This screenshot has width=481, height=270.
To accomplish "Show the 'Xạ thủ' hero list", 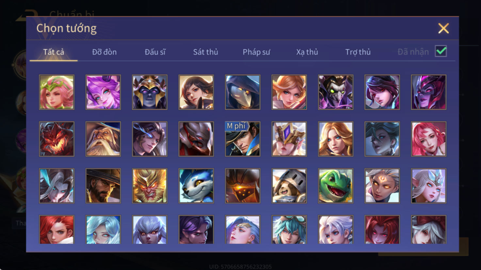I will point(307,52).
